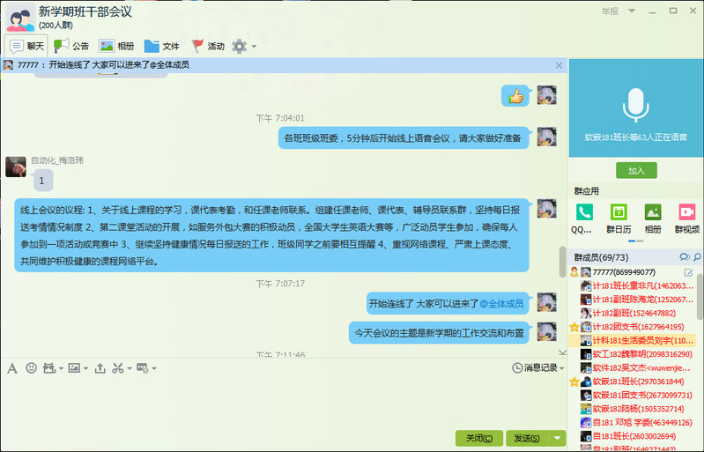Expand the send image dropdown arrow

click(85, 367)
